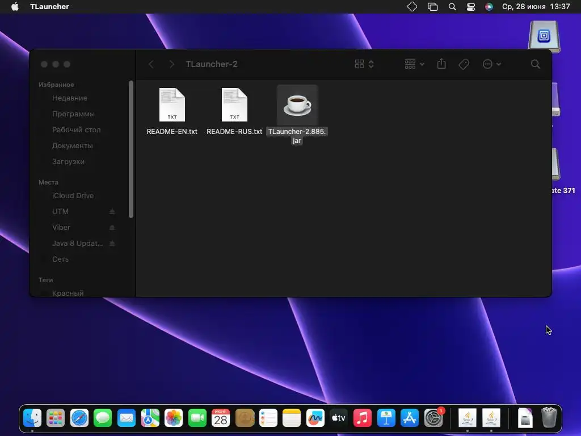Viewport: 581px width, 436px height.
Task: Open Photos from the Dock
Action: click(174, 418)
